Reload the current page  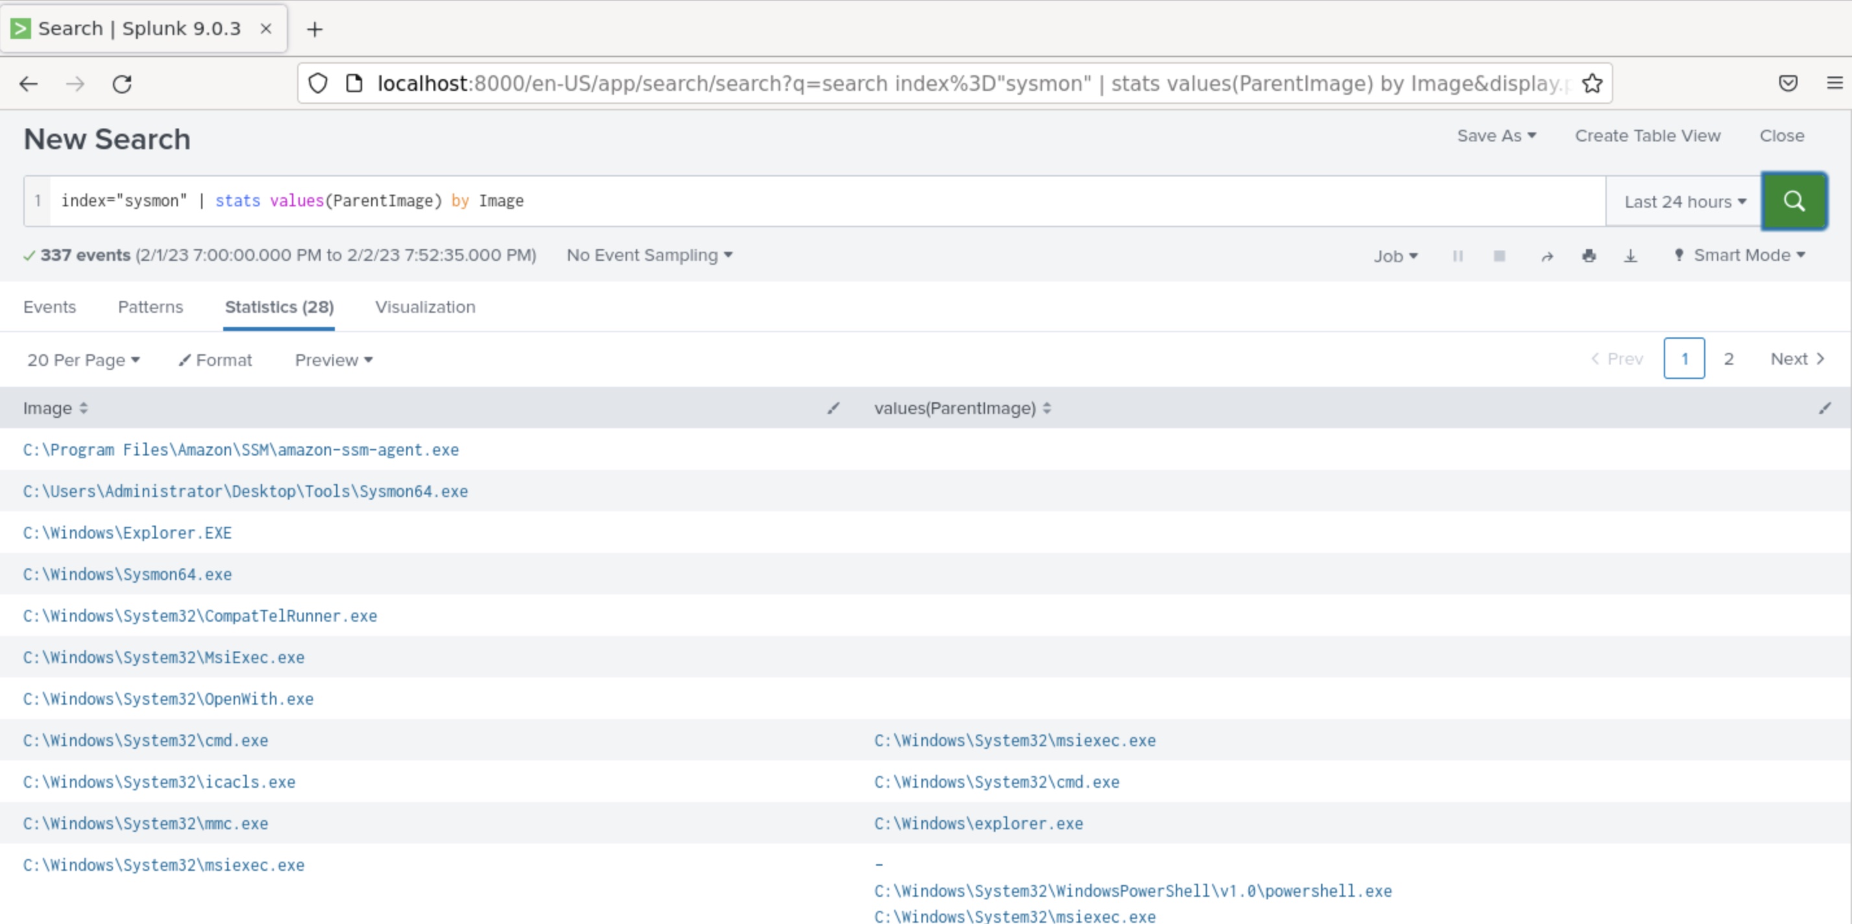(x=122, y=84)
